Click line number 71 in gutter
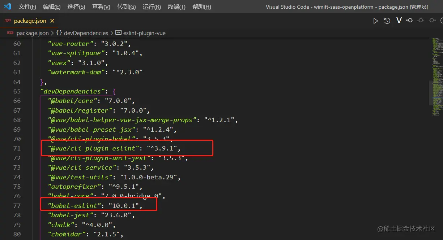Viewport: 443px width, 240px height. click(17, 148)
